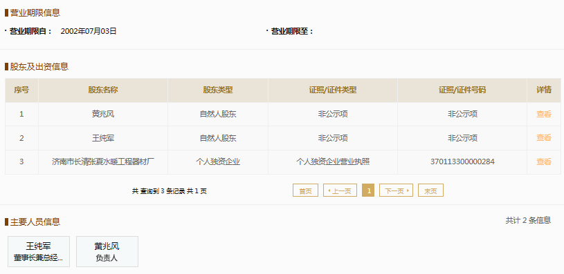This screenshot has width=564, height=274.
Task: Click the 下一页 next page button
Action: pos(396,190)
